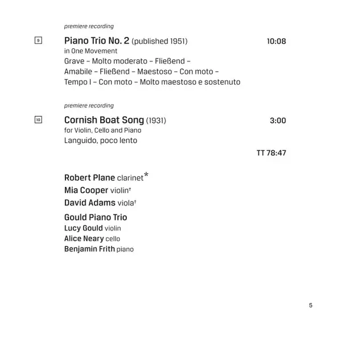The width and height of the screenshot is (341, 338).
Task: Click the Lucy Gould violin credit
Action: [92, 228]
